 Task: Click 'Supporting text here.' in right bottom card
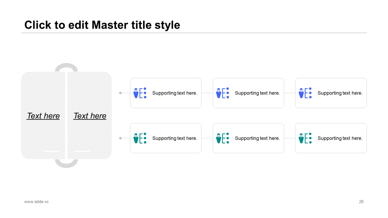coord(340,138)
